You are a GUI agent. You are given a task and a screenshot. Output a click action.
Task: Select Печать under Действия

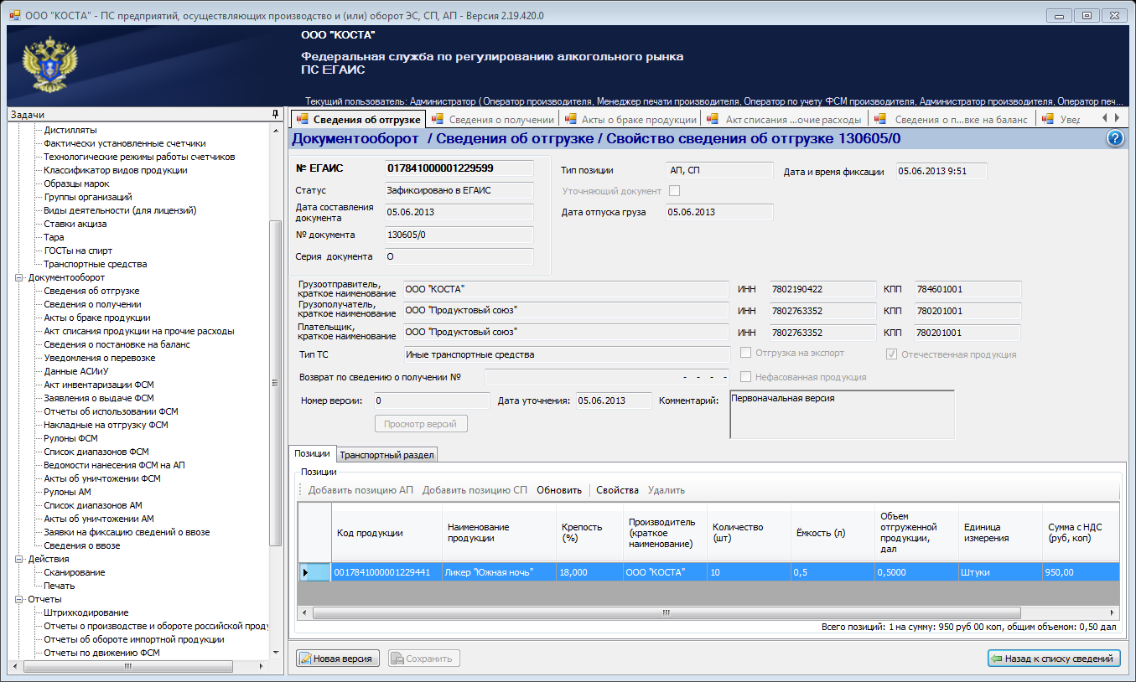pos(60,586)
